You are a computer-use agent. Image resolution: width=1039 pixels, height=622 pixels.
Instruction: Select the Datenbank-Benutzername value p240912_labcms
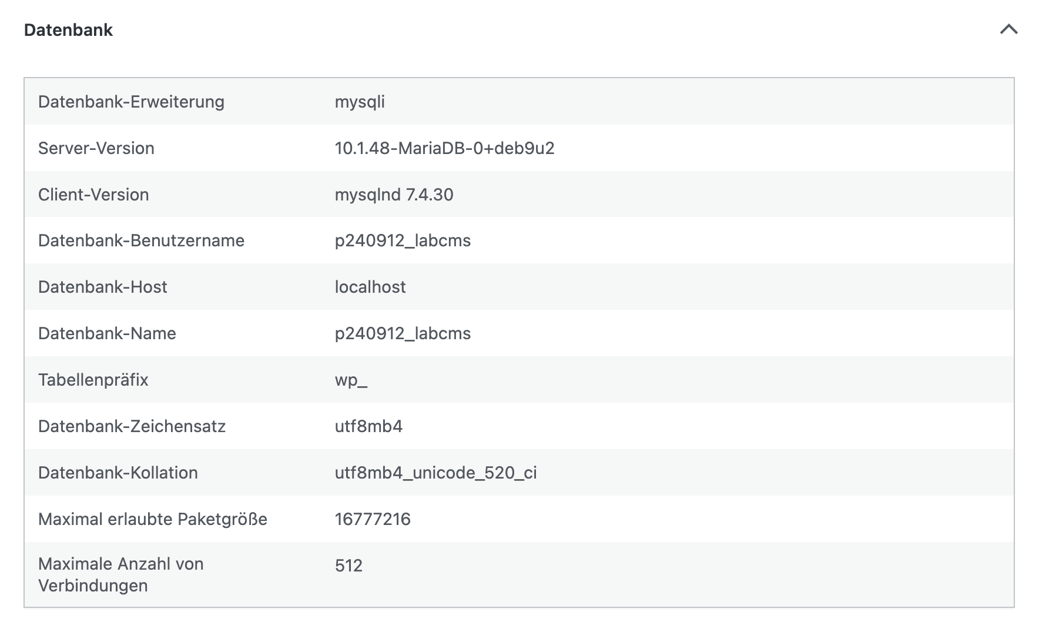[x=403, y=240]
